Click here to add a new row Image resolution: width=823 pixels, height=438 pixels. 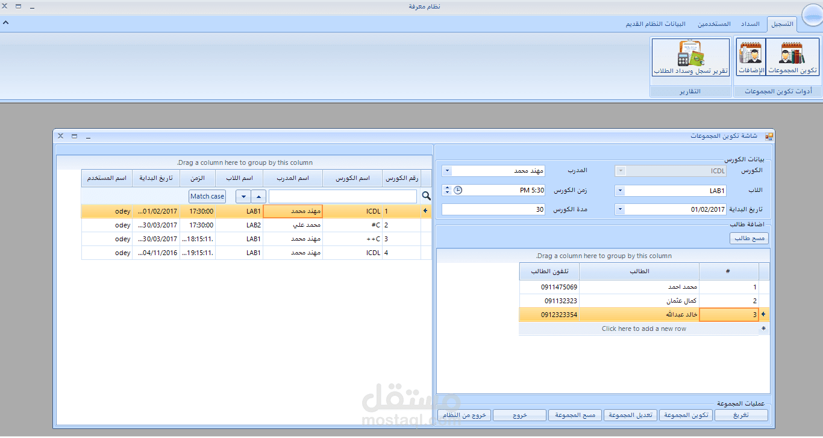[x=643, y=328]
